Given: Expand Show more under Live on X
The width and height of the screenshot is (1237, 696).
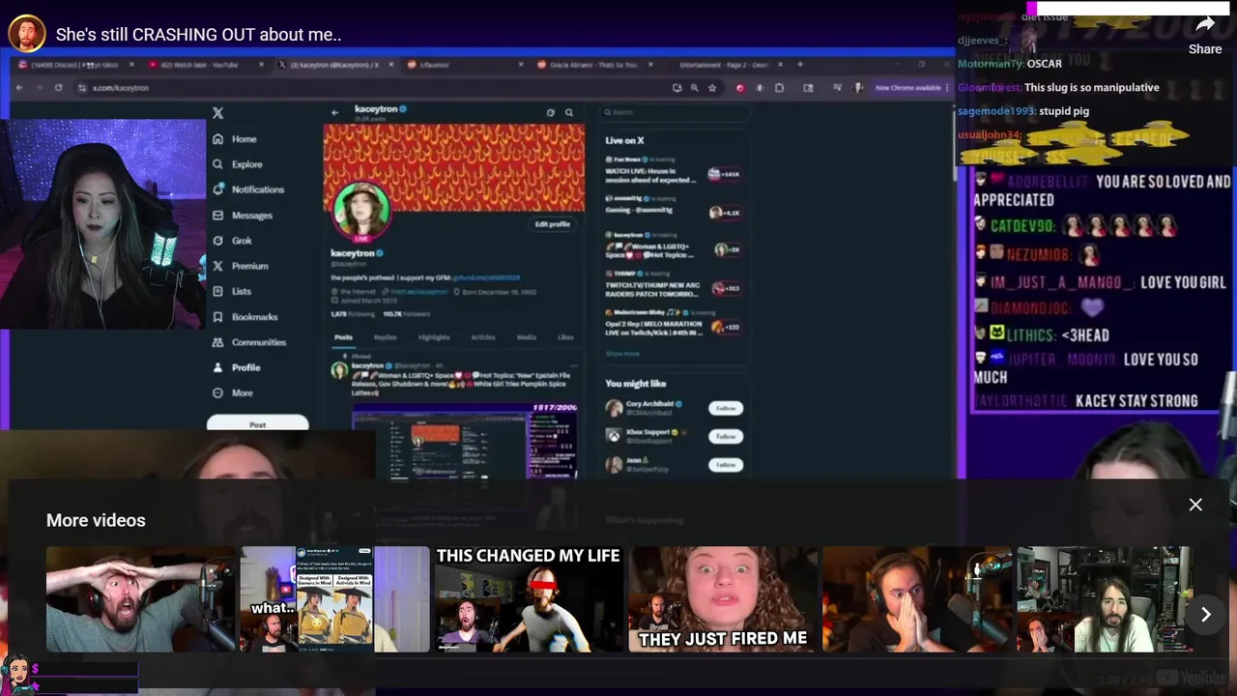Looking at the screenshot, I should click(622, 354).
